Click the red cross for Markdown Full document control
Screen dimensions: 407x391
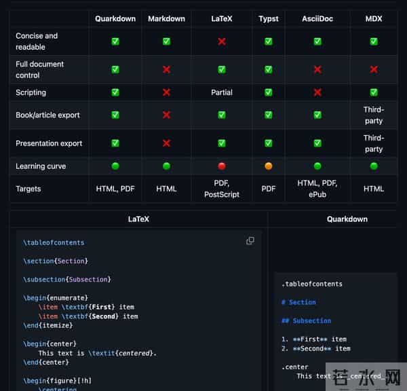166,69
